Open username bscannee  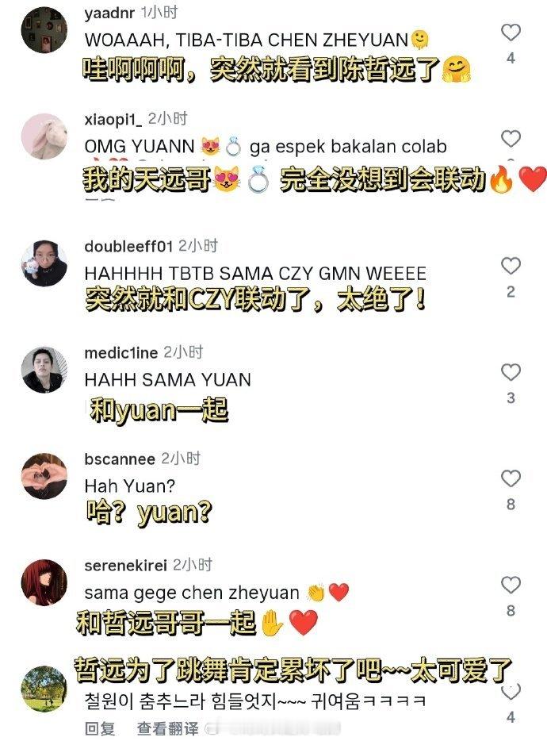tap(120, 459)
